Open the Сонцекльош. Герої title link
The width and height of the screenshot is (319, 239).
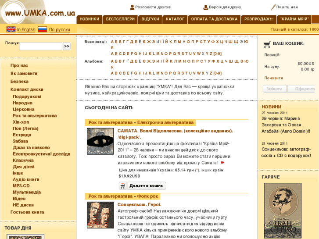[x=140, y=205]
